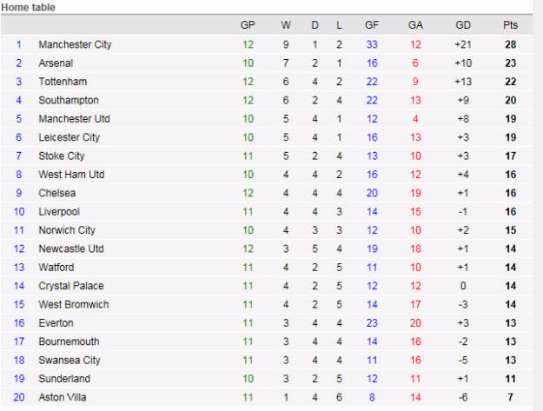Click the Aston Villa team name
543x411 pixels.
click(63, 397)
